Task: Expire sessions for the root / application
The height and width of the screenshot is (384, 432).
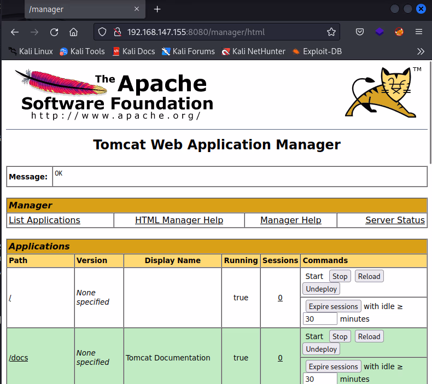Action: coord(333,306)
